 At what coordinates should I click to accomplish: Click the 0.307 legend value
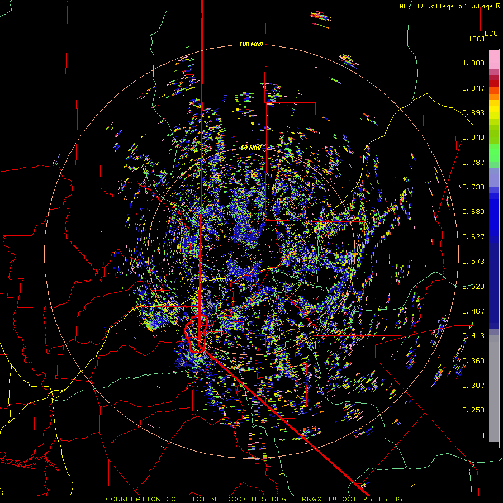pyautogui.click(x=473, y=386)
